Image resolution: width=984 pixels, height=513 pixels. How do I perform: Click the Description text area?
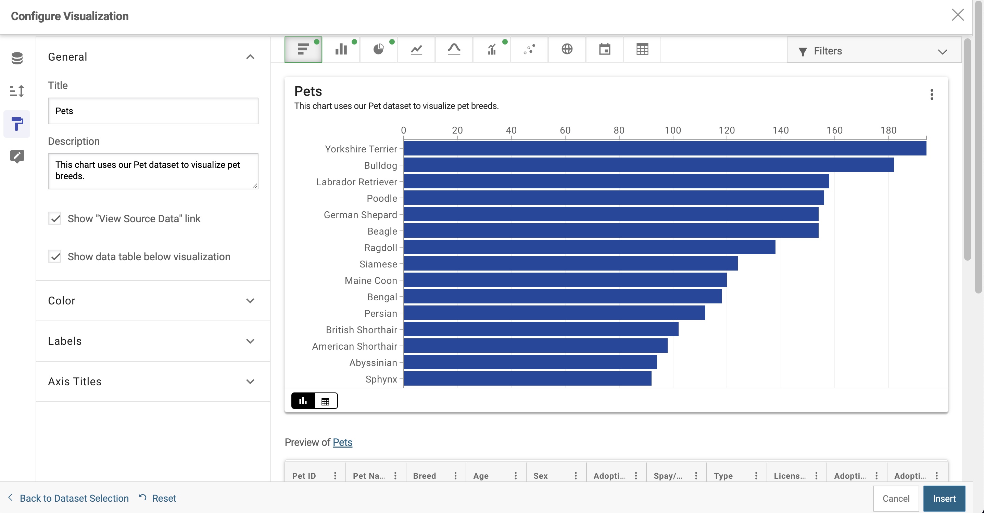(153, 171)
